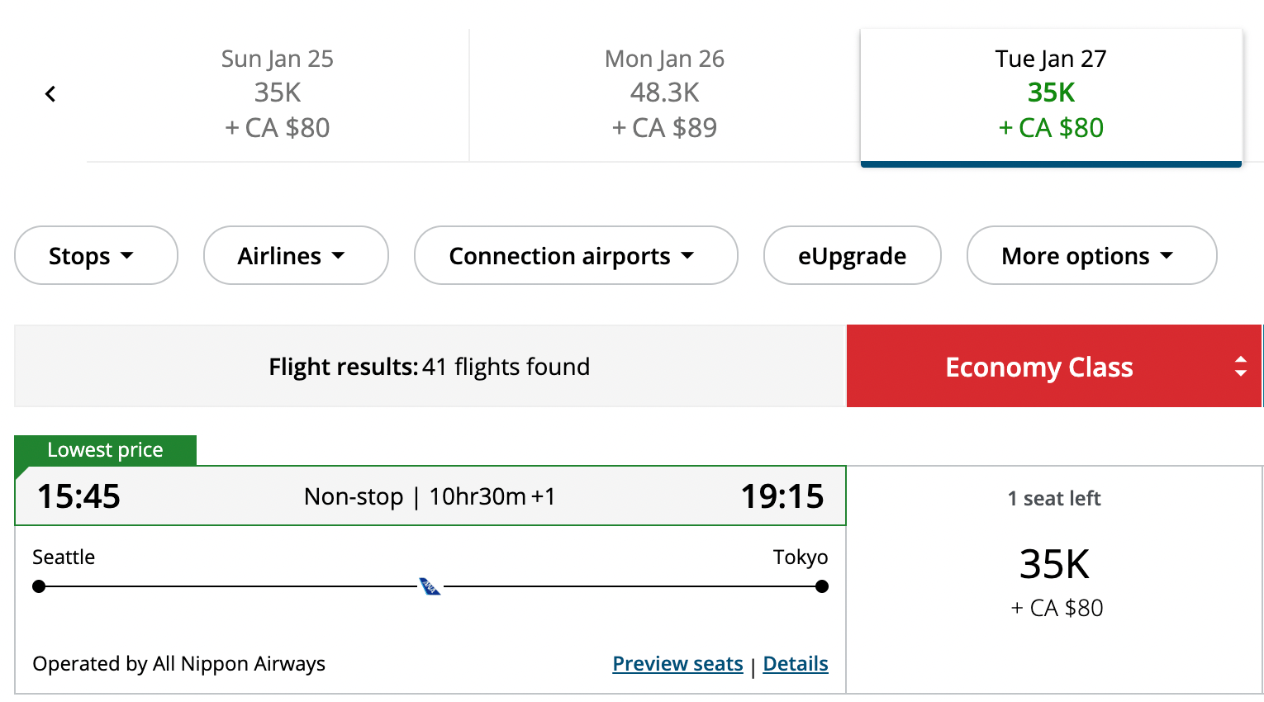Sort by the Economy Class column
The width and height of the screenshot is (1264, 702).
1038,367
